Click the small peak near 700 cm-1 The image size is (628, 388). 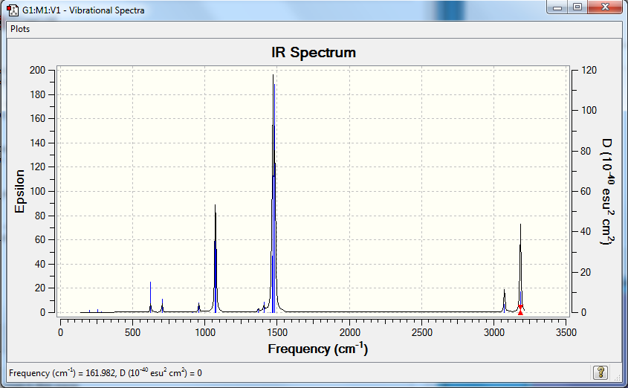[x=162, y=305]
